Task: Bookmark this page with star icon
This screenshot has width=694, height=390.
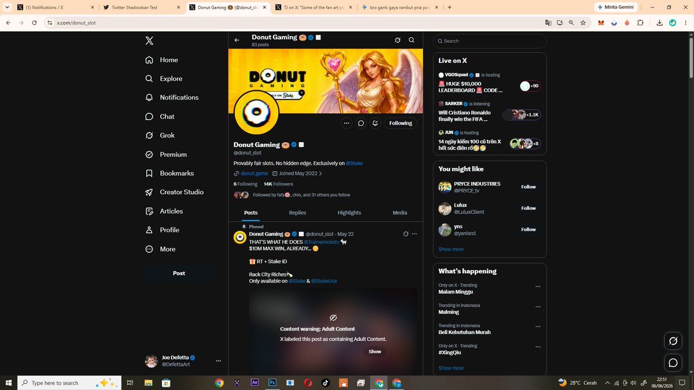Action: pos(583,23)
